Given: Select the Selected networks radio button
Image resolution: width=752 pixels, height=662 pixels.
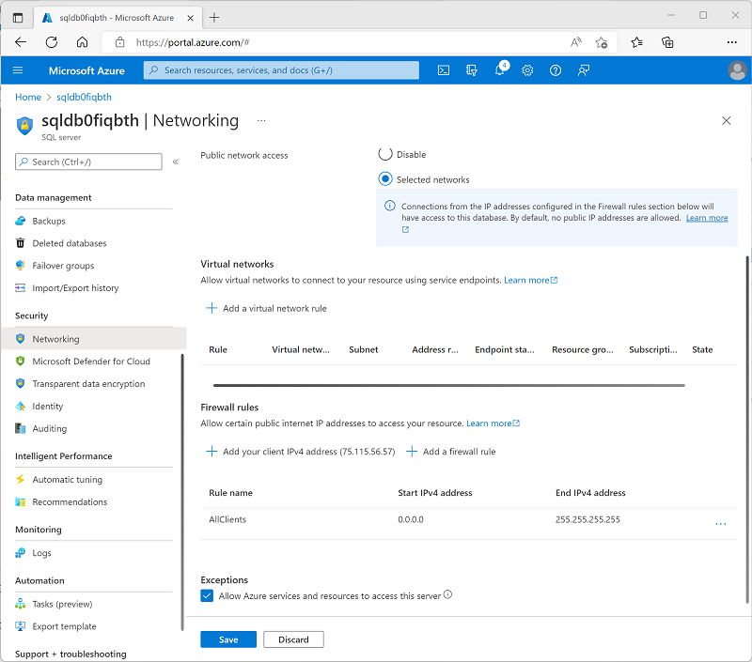Looking at the screenshot, I should pyautogui.click(x=385, y=179).
